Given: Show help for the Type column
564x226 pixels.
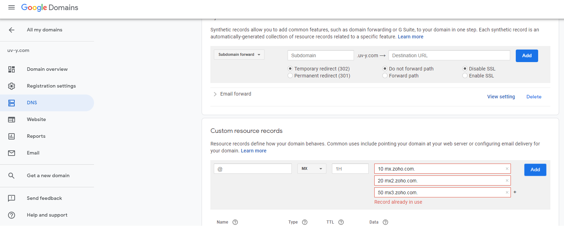Looking at the screenshot, I should [x=305, y=222].
